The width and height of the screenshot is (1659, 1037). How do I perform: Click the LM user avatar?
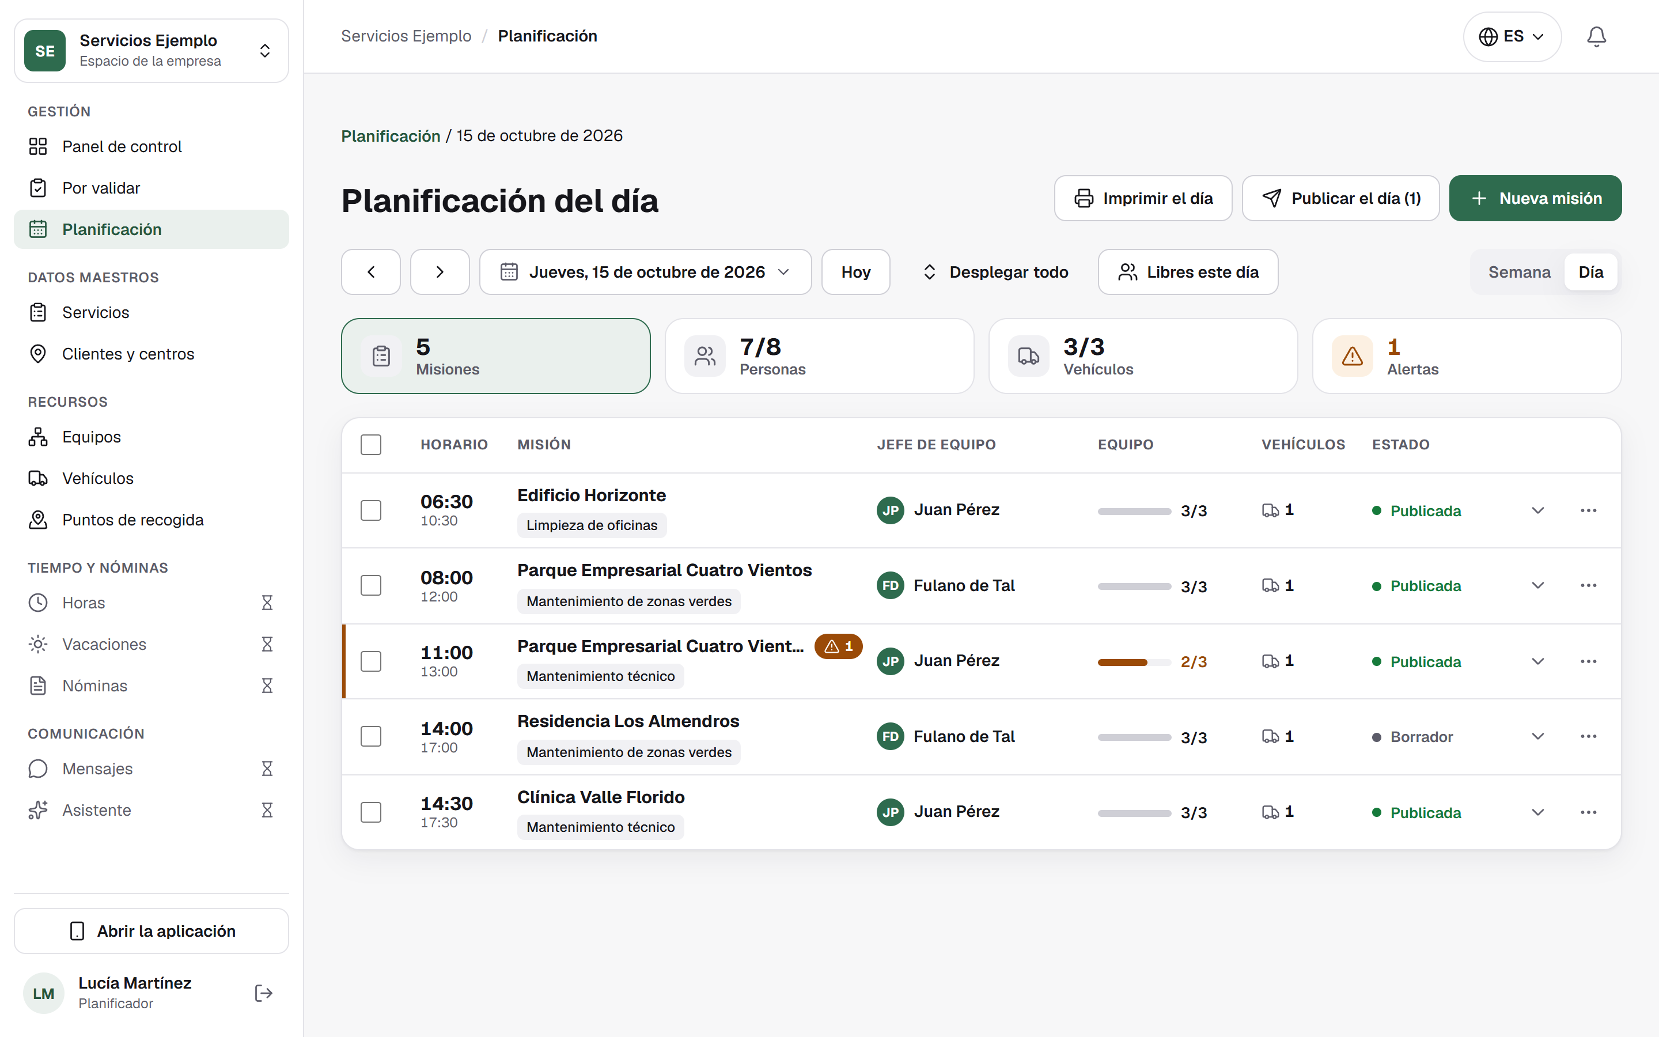pyautogui.click(x=44, y=993)
